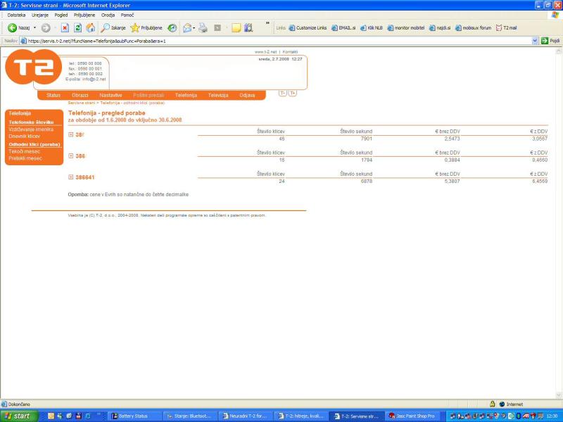
Task: Select Pretekli mesec in sidebar
Action: click(x=25, y=158)
